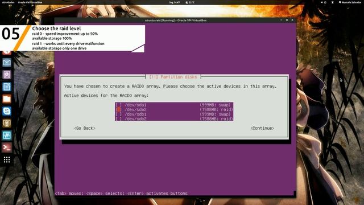This screenshot has width=364, height=205.
Task: Click the Atividades overview button
Action: click(x=8, y=2)
